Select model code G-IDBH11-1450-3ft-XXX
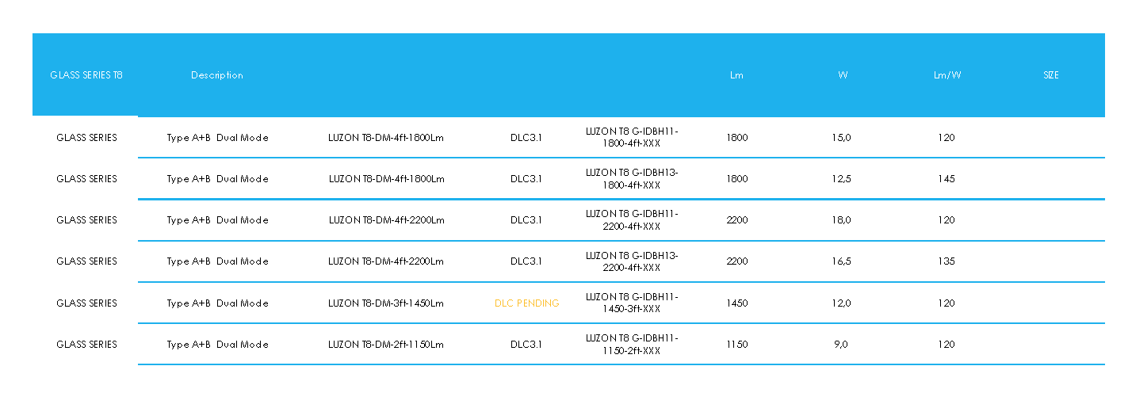This screenshot has height=408, width=1132. click(632, 303)
